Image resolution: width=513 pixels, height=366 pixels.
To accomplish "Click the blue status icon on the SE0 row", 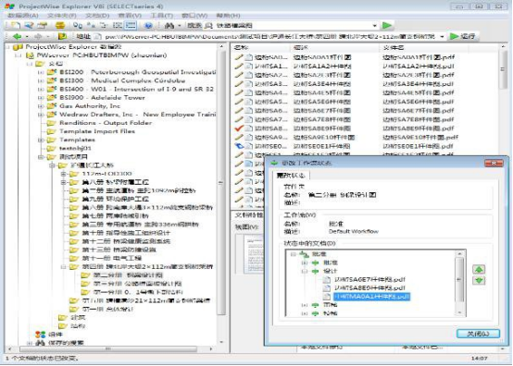I will point(239,146).
